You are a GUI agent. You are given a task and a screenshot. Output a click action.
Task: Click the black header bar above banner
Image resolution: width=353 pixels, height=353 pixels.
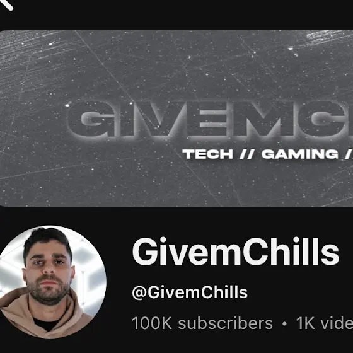(x=176, y=14)
